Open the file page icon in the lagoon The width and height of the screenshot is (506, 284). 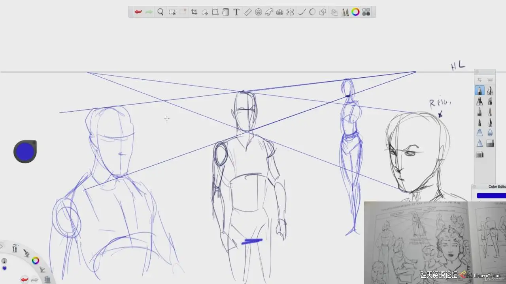click(47, 280)
